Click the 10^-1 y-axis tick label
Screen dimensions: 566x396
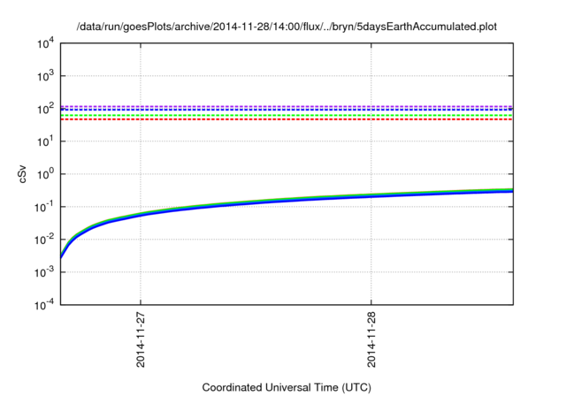(x=45, y=207)
